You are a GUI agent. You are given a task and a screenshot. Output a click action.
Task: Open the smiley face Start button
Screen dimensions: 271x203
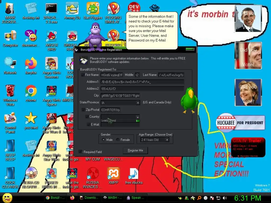(x=7, y=198)
